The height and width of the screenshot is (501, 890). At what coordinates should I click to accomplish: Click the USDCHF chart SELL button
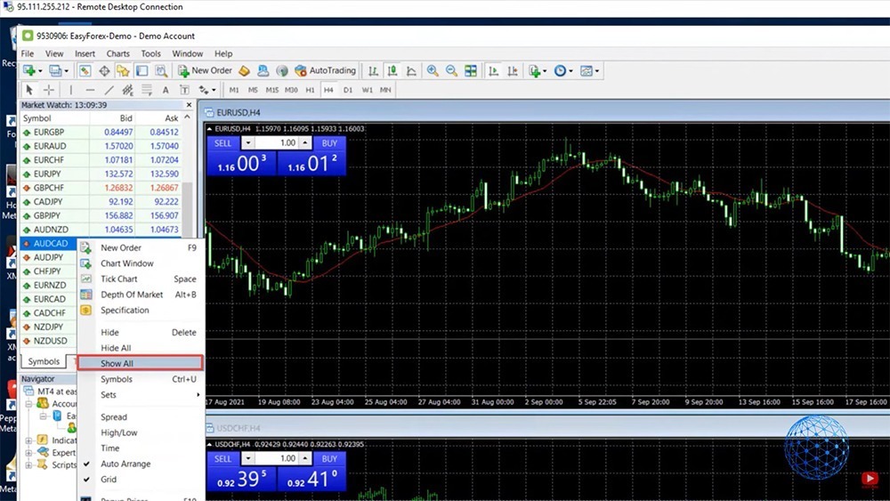coord(223,458)
